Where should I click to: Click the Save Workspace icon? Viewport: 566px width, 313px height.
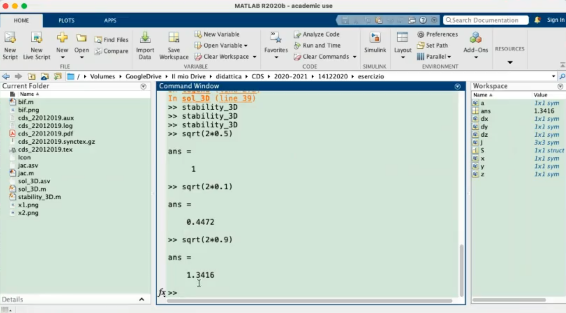174,39
